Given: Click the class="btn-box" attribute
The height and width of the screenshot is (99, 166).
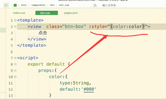Looking at the screenshot, I should pos(66,27).
